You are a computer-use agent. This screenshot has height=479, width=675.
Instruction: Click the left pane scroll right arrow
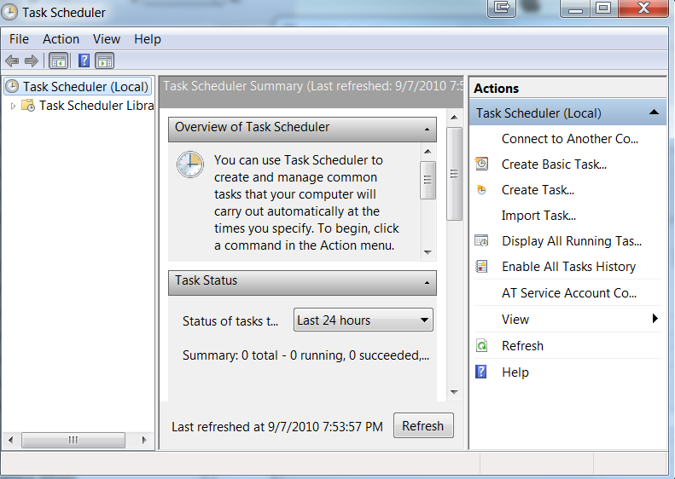point(144,440)
